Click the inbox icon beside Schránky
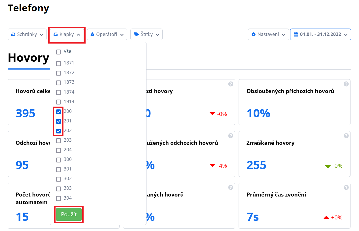 (x=13, y=34)
